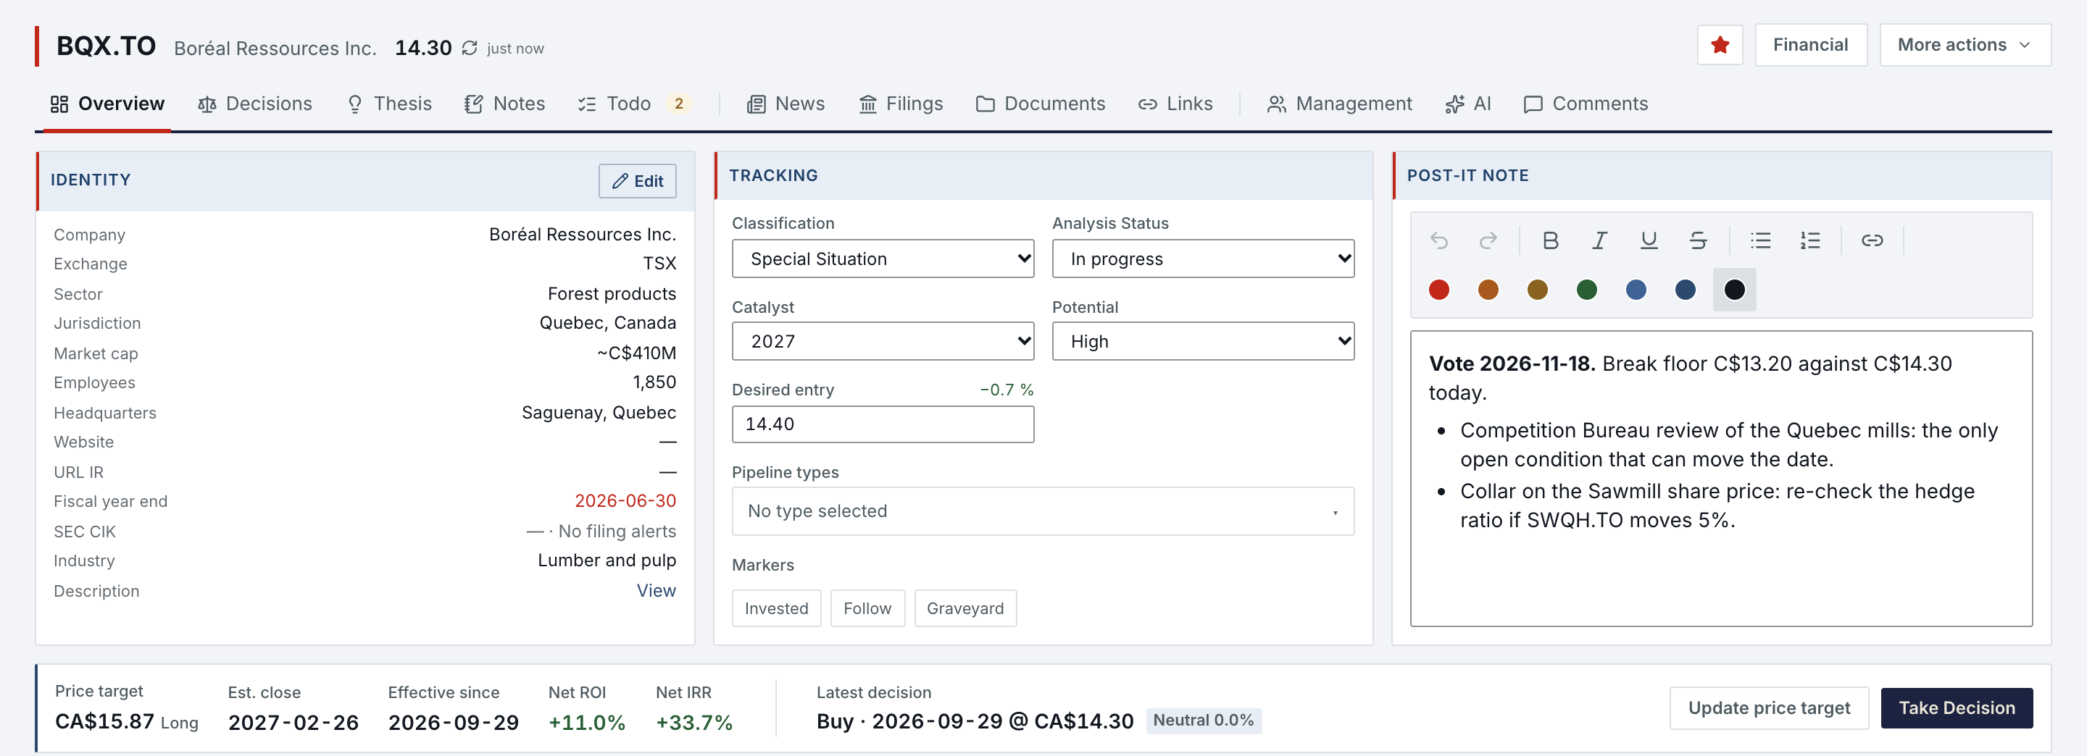The image size is (2087, 756).
Task: Refresh the price with the reload icon
Action: 469,49
